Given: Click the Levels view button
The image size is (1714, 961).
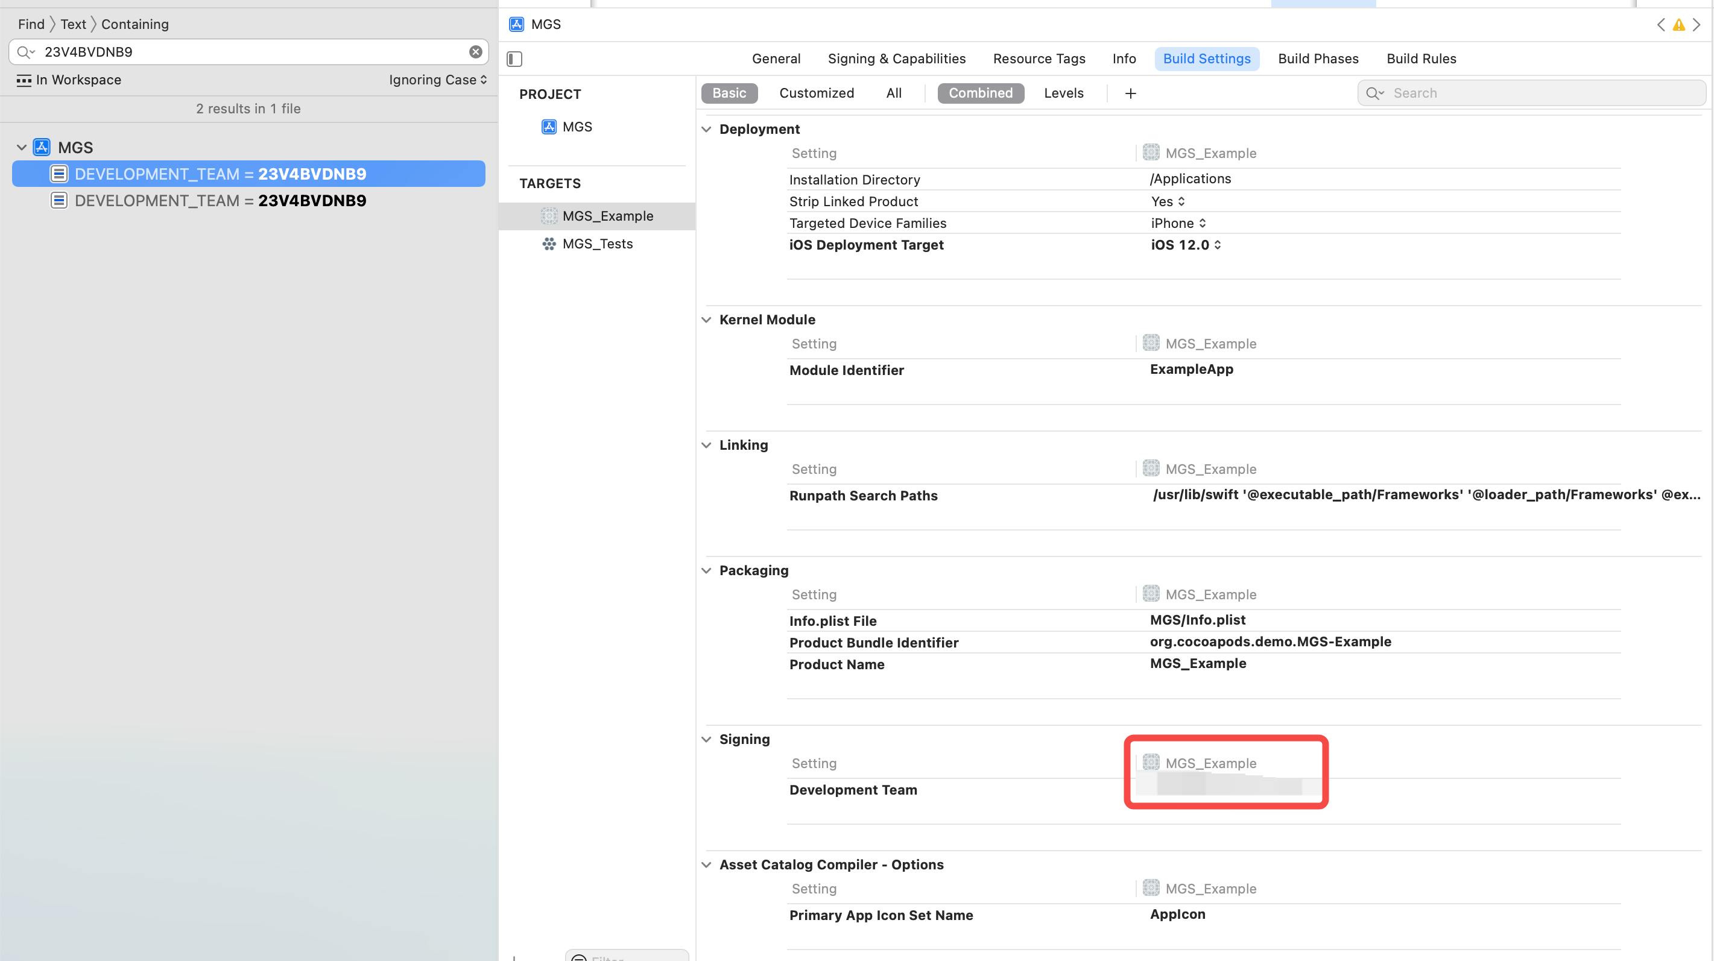Looking at the screenshot, I should (1063, 93).
